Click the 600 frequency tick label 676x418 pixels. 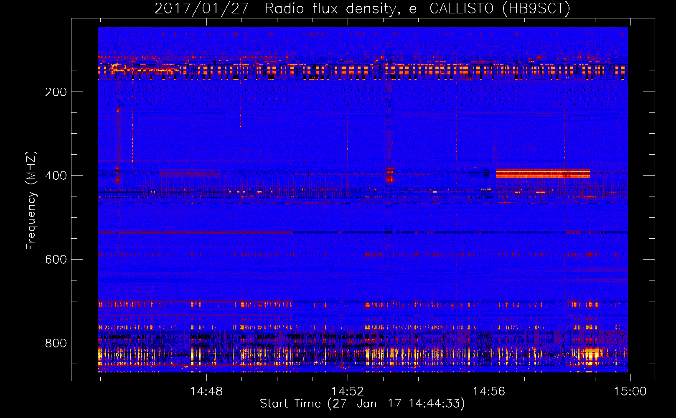click(56, 260)
